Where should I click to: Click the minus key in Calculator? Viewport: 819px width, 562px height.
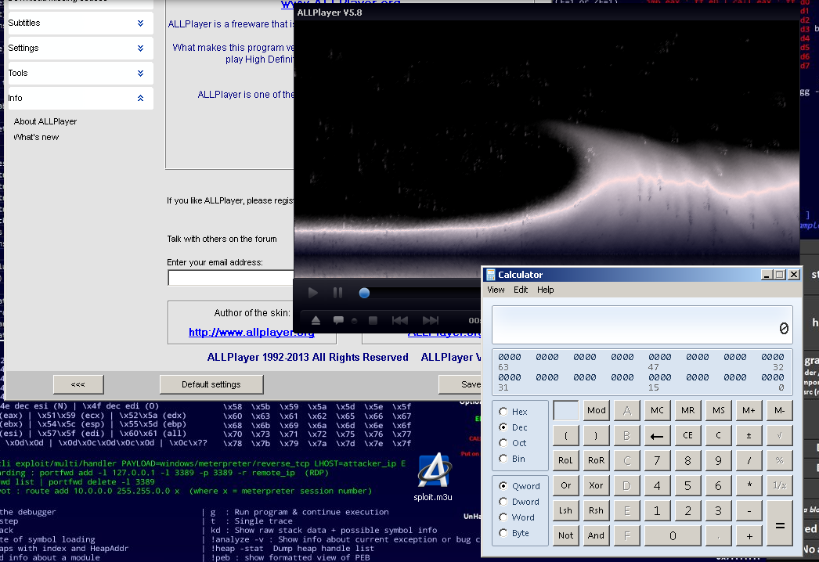point(749,510)
